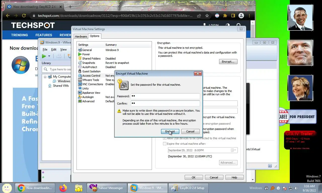Toggle TechSpot dark mode icon

tap(228, 25)
